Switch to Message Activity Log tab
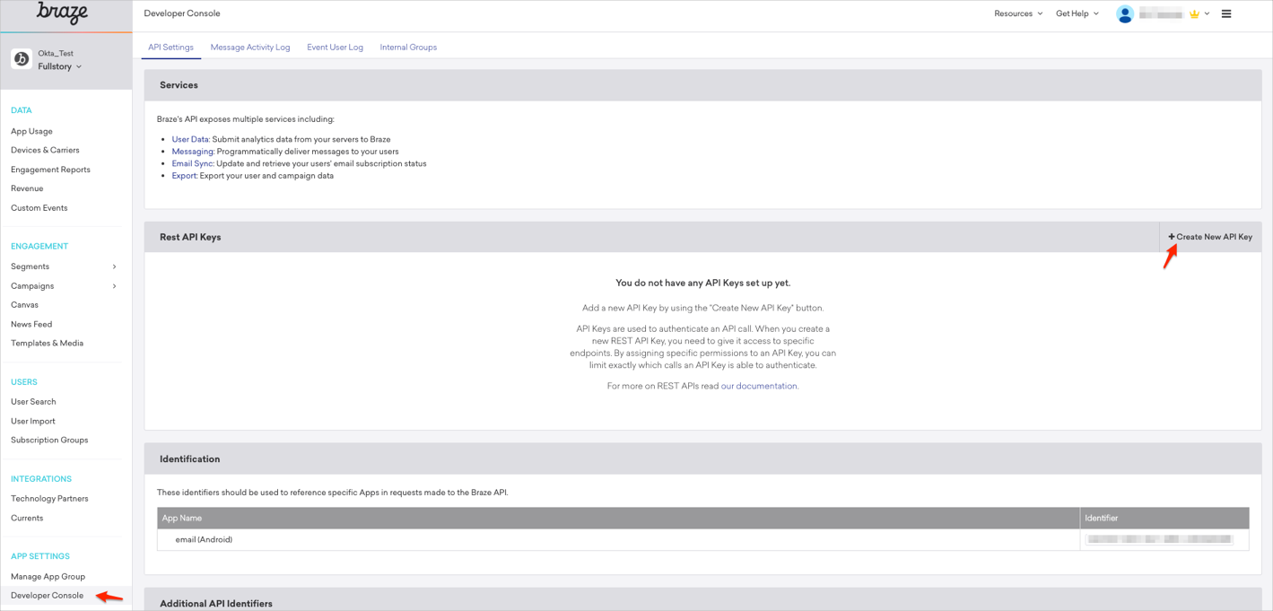This screenshot has height=611, width=1273. point(250,48)
